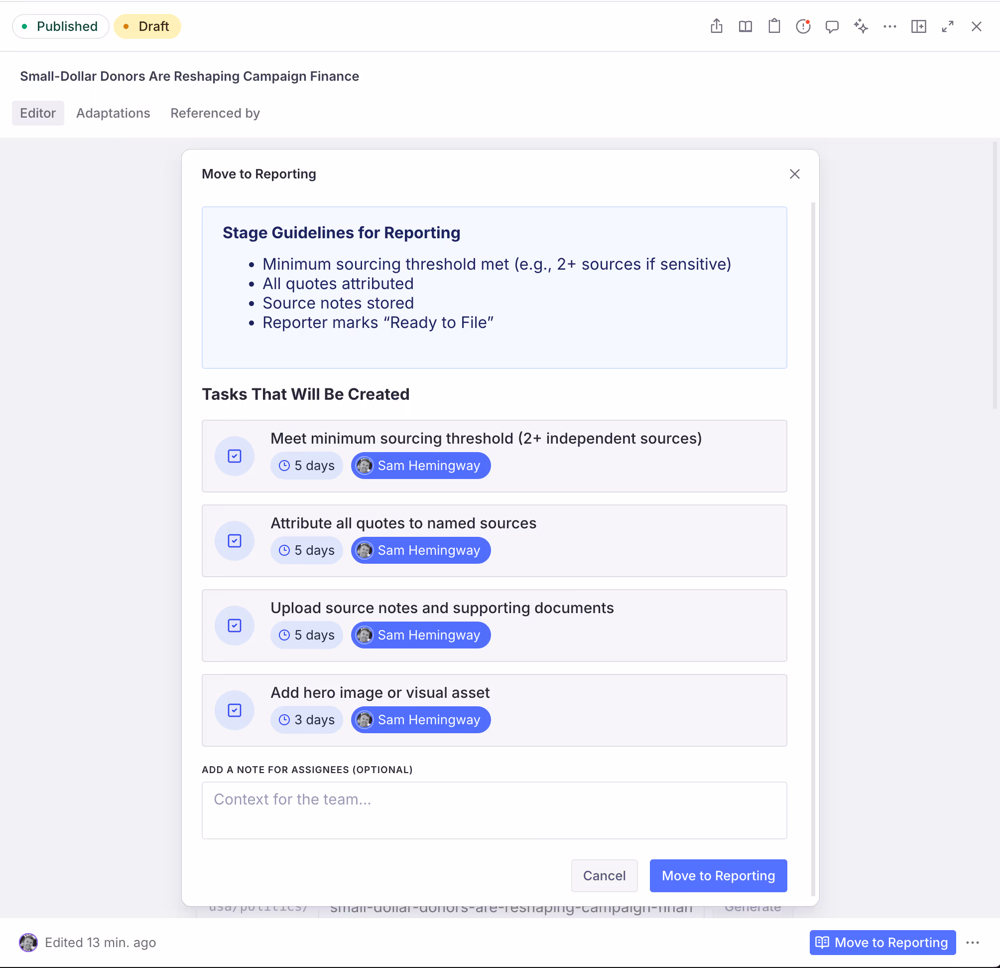Viewport: 1000px width, 968px height.
Task: Change Sam Hemingway assignee on hero image task
Action: click(x=421, y=720)
